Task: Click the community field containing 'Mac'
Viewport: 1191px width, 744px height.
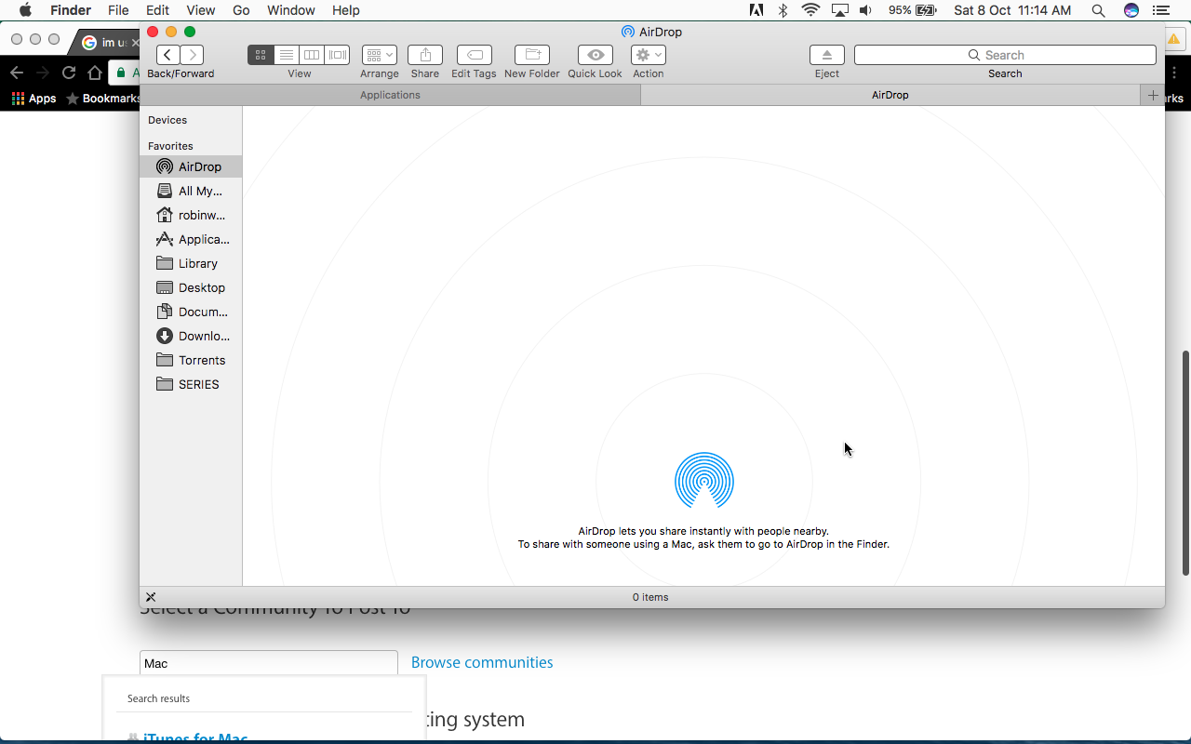Action: [269, 663]
